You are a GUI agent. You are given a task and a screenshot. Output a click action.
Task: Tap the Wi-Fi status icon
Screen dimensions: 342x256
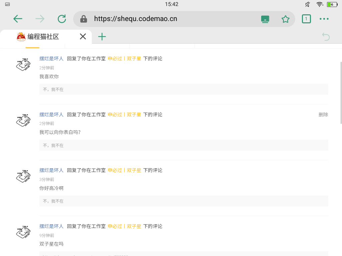pyautogui.click(x=320, y=4)
